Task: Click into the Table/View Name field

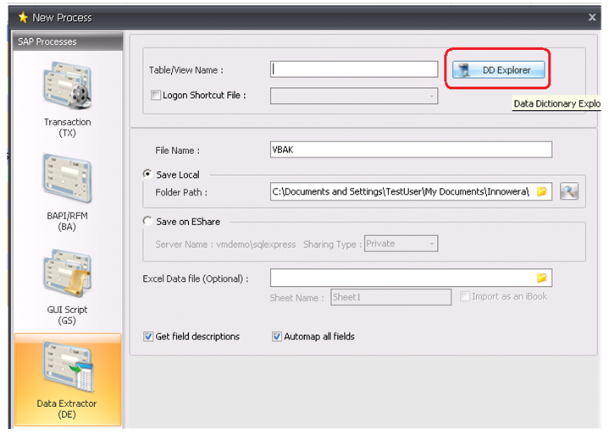Action: [354, 70]
